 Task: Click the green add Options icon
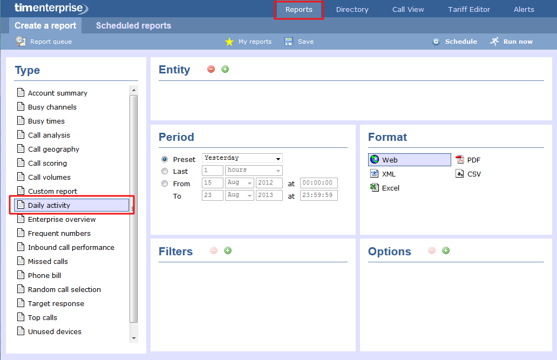coord(446,250)
